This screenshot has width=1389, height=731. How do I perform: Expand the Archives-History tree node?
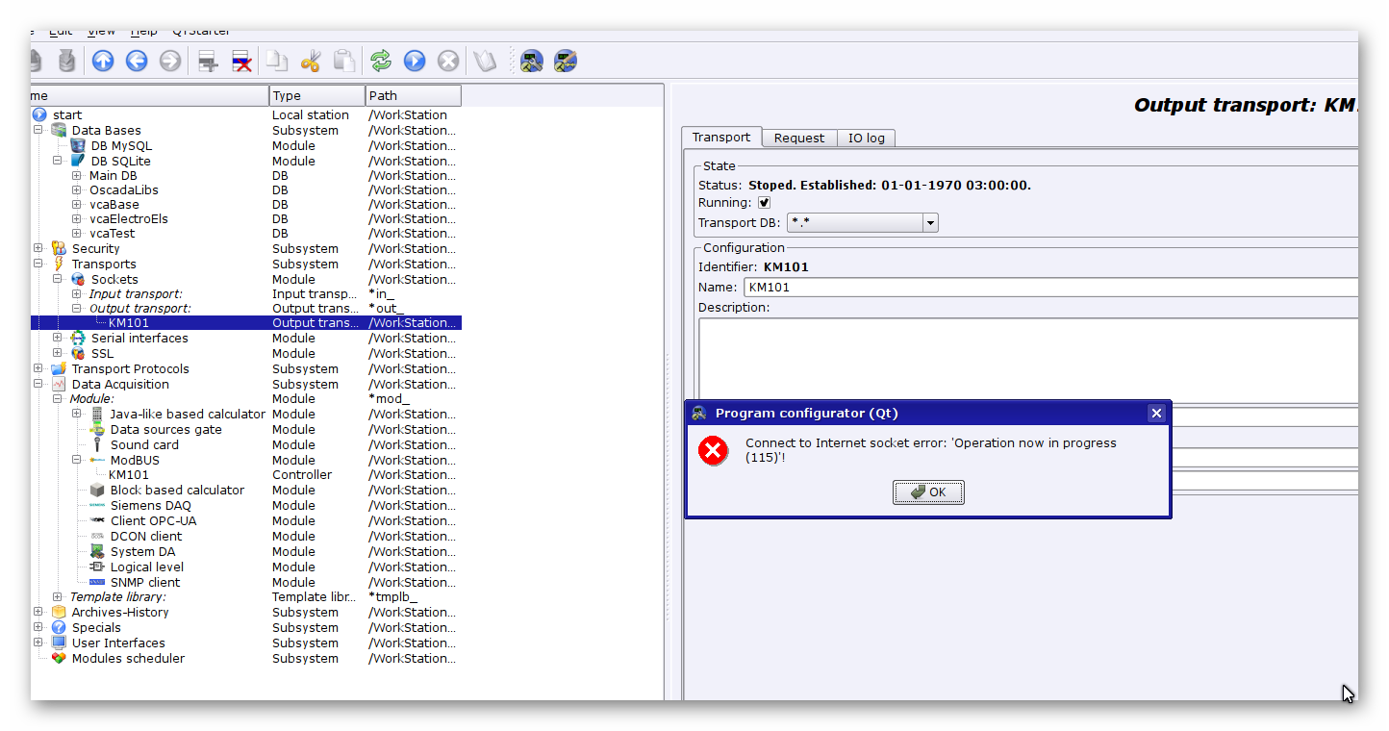pos(38,613)
